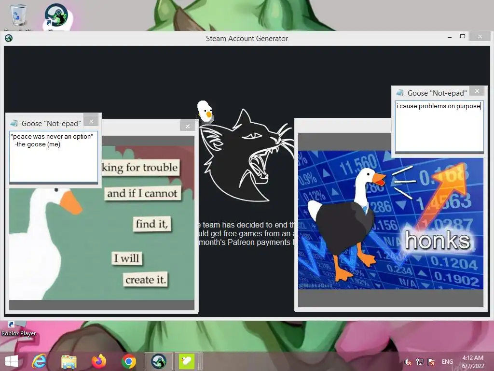
Task: Close the Steam Account Generator window
Action: [480, 37]
